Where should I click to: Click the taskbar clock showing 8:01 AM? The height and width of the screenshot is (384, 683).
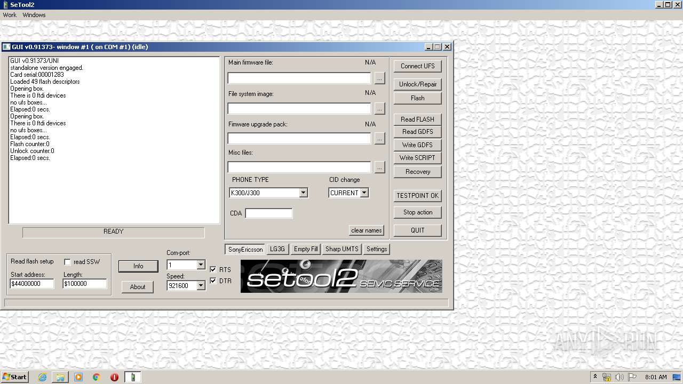[x=656, y=377]
